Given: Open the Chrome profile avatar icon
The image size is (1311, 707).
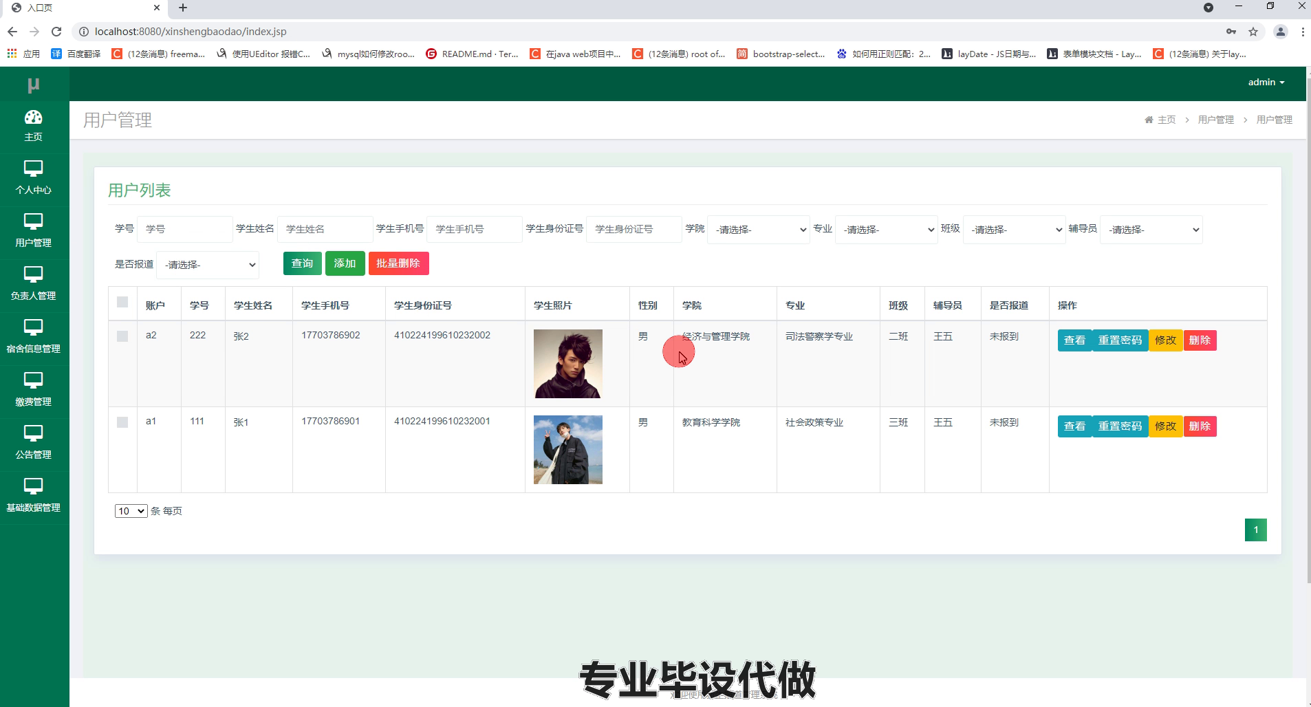Looking at the screenshot, I should tap(1281, 32).
